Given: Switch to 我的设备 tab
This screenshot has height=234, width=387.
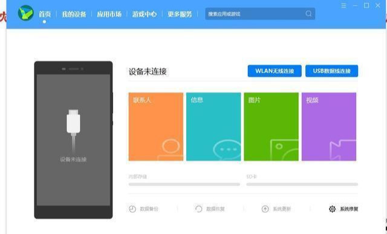Looking at the screenshot, I should tap(74, 14).
